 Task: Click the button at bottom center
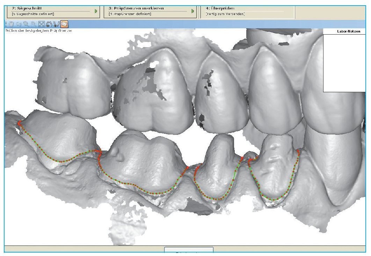pyautogui.click(x=189, y=250)
